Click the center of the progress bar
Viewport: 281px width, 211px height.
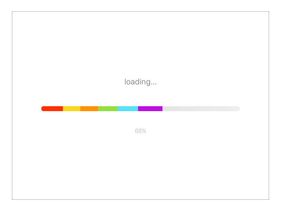[140, 109]
